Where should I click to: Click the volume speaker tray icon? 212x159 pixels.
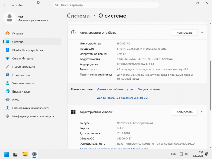[186, 154]
